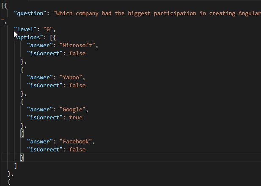The width and height of the screenshot is (261, 186).
Task: Click the "isCorrect" key in the Facebook option
Action: coord(44,149)
